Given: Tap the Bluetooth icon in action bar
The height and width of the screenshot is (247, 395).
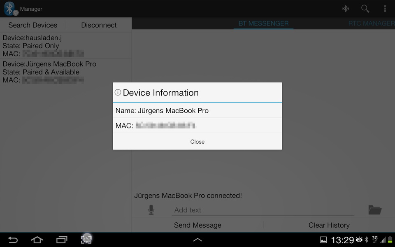Looking at the screenshot, I should pyautogui.click(x=346, y=9).
